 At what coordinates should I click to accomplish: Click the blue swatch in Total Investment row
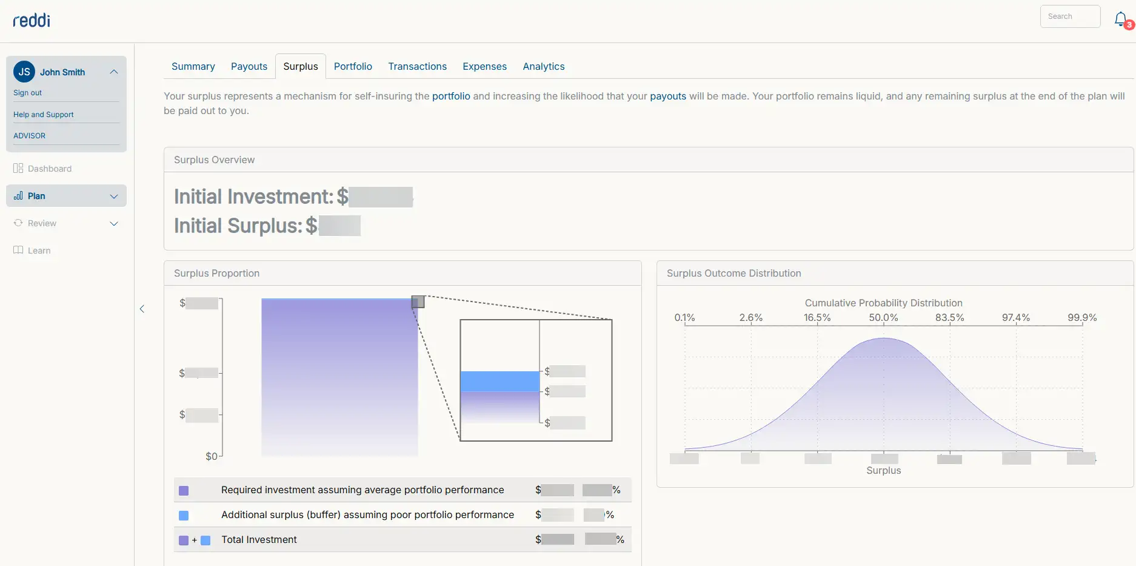point(205,540)
